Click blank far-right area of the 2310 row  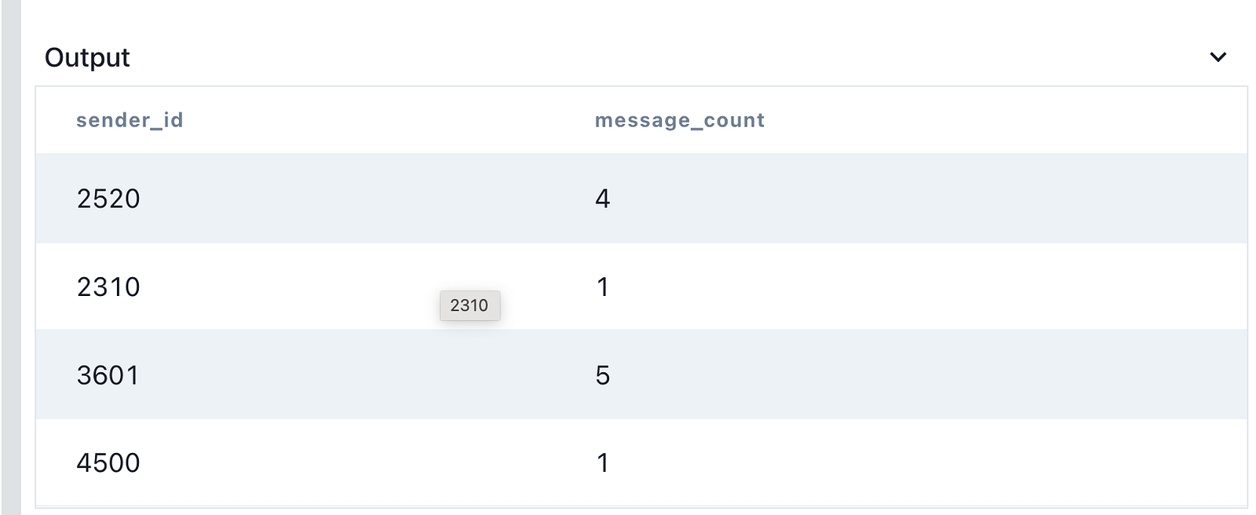[x=1099, y=287]
